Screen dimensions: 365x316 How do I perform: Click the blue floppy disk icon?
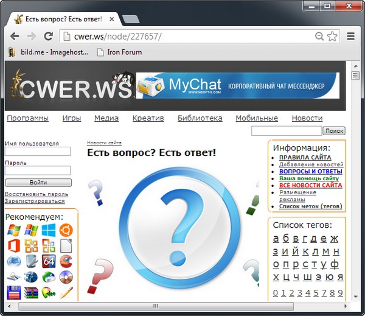(x=13, y=293)
